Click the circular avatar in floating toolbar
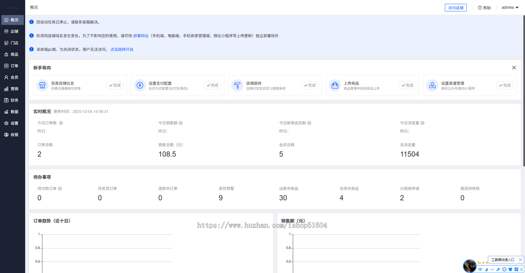The width and height of the screenshot is (525, 273). [470, 266]
